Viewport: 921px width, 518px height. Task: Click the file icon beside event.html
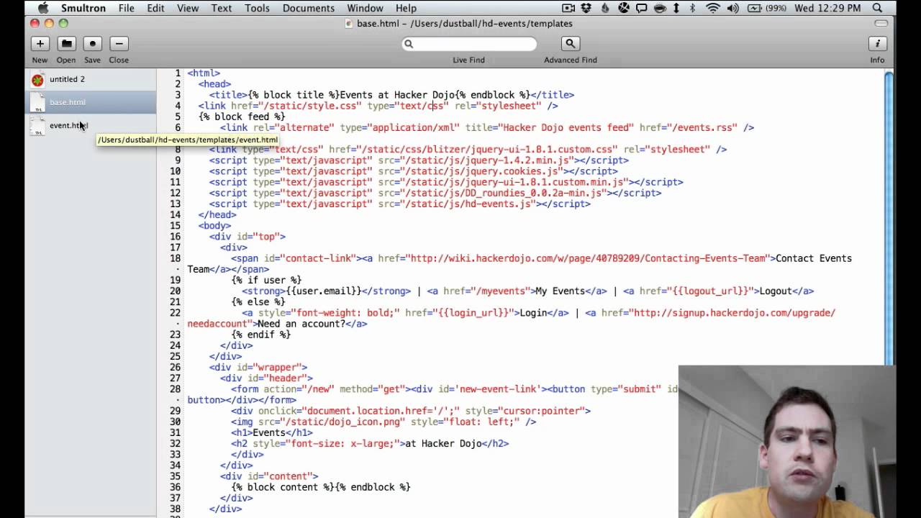click(37, 126)
